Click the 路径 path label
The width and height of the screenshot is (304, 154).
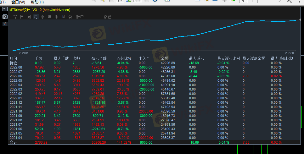(107, 17)
